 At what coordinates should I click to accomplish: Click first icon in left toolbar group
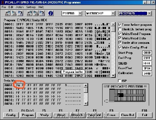8,13
